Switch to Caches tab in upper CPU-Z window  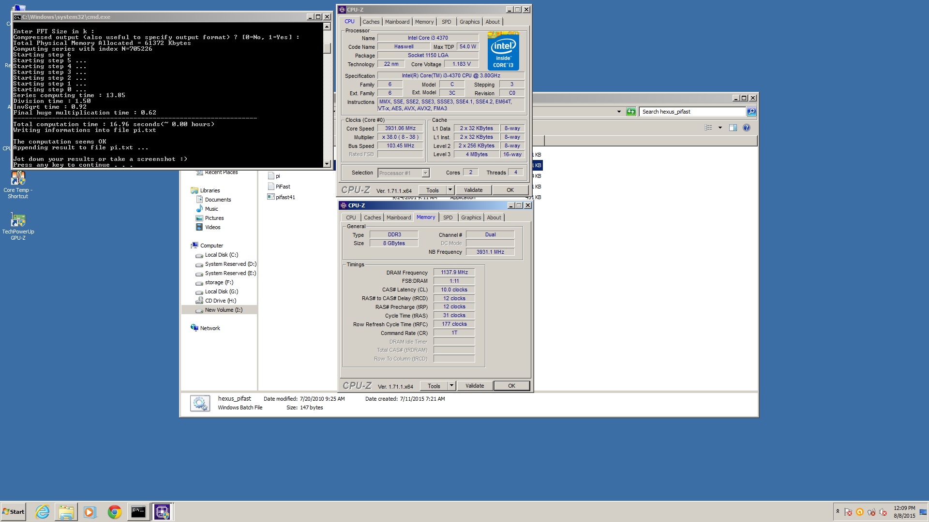coord(371,22)
